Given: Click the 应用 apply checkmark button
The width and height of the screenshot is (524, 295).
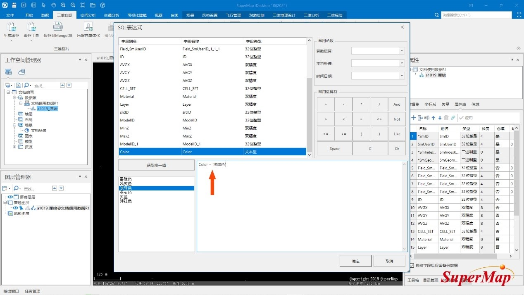Looking at the screenshot, I should 466,118.
